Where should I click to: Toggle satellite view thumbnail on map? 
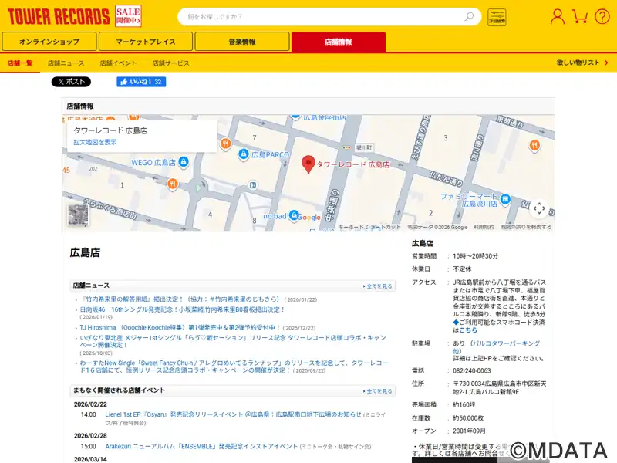click(78, 215)
